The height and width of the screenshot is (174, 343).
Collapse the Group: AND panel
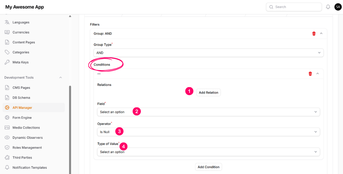pyautogui.click(x=321, y=34)
